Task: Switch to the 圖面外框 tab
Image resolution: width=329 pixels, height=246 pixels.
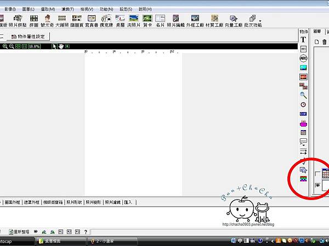Action: point(13,202)
